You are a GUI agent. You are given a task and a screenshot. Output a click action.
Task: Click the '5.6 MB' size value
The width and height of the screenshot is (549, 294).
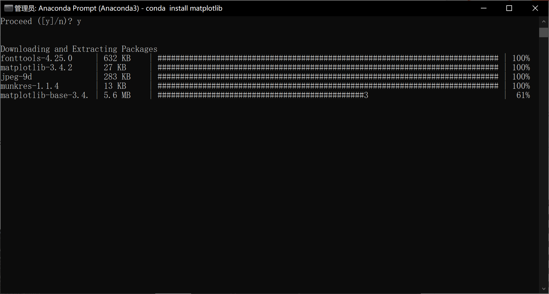coord(117,95)
